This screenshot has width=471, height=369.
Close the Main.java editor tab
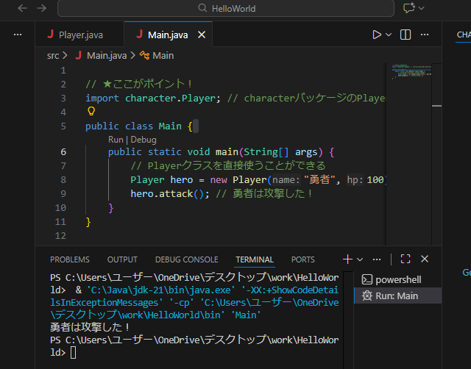coord(202,35)
